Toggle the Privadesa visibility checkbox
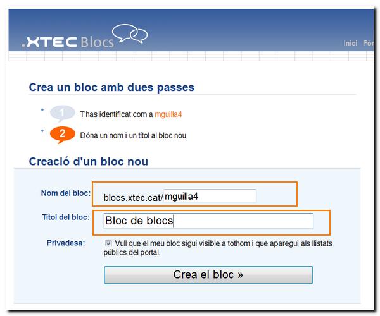The width and height of the screenshot is (380, 316). 109,243
